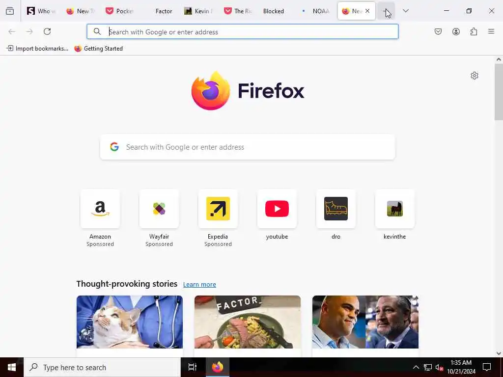Click the vertical scrollbar thumb

point(499,92)
